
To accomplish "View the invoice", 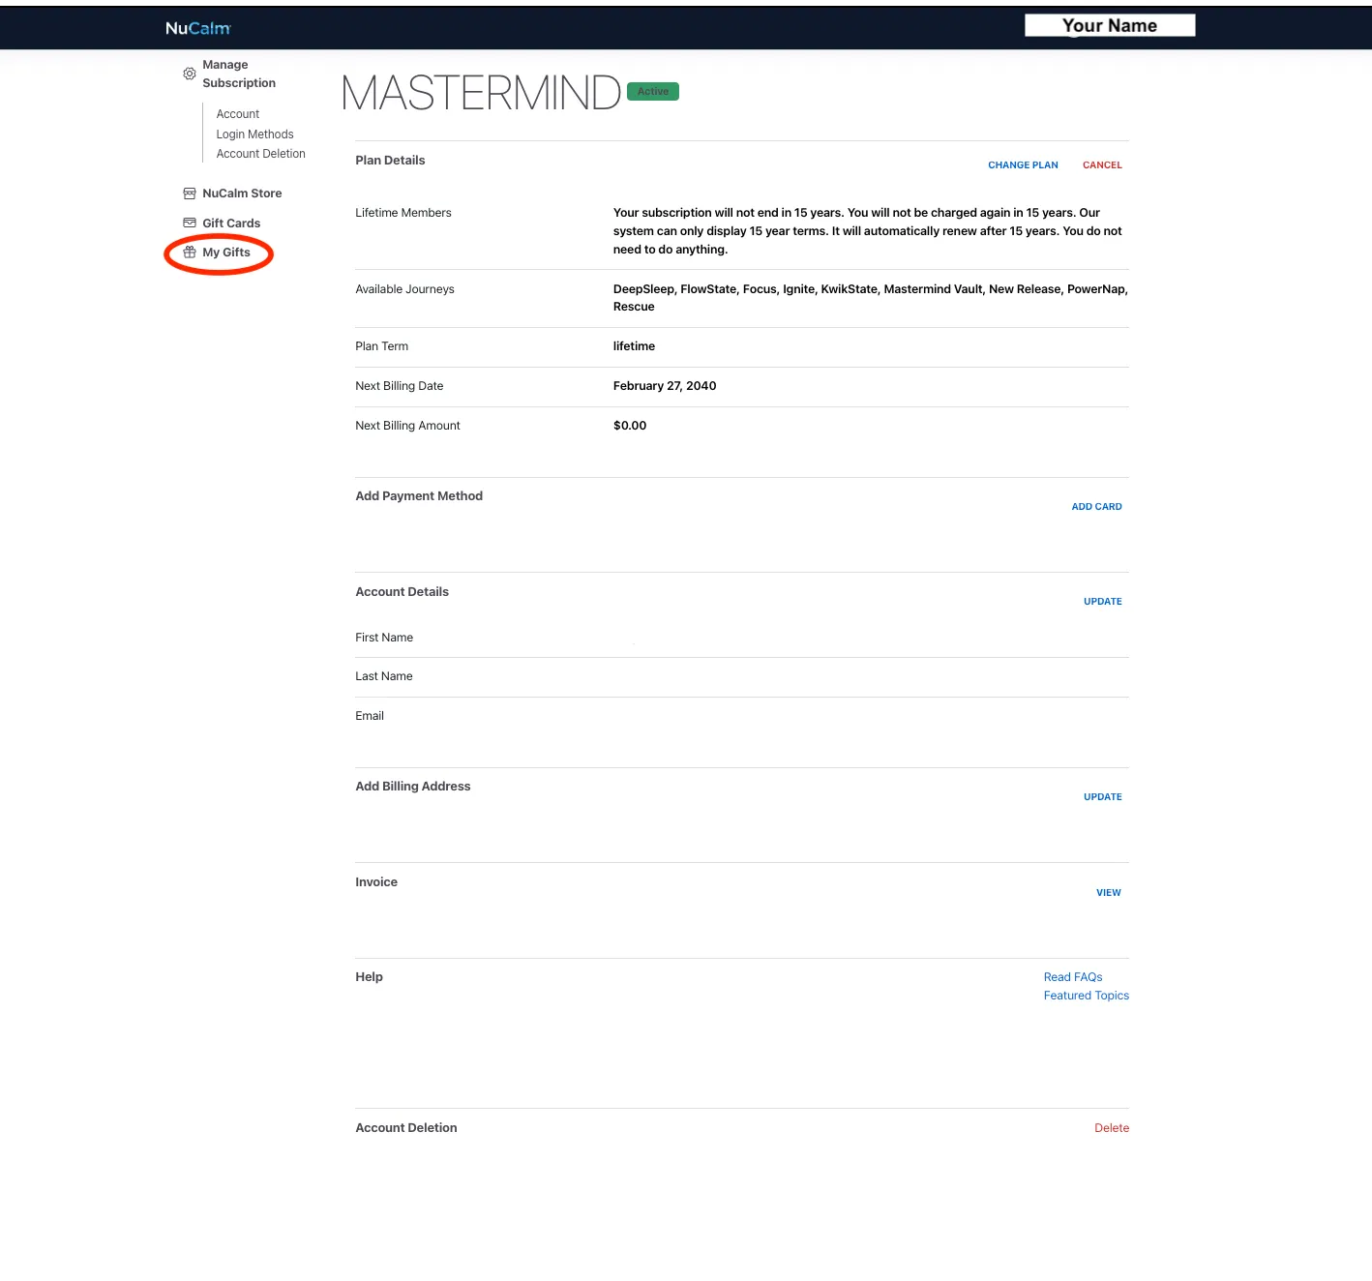I will click(x=1108, y=893).
